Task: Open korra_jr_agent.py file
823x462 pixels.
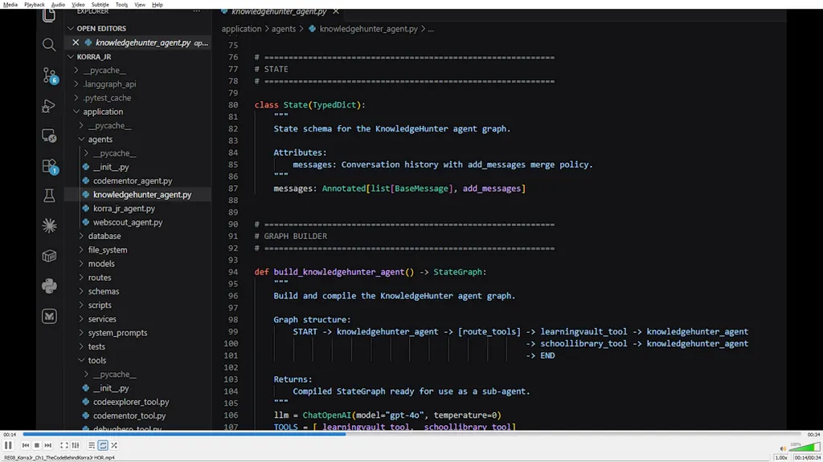Action: (125, 209)
